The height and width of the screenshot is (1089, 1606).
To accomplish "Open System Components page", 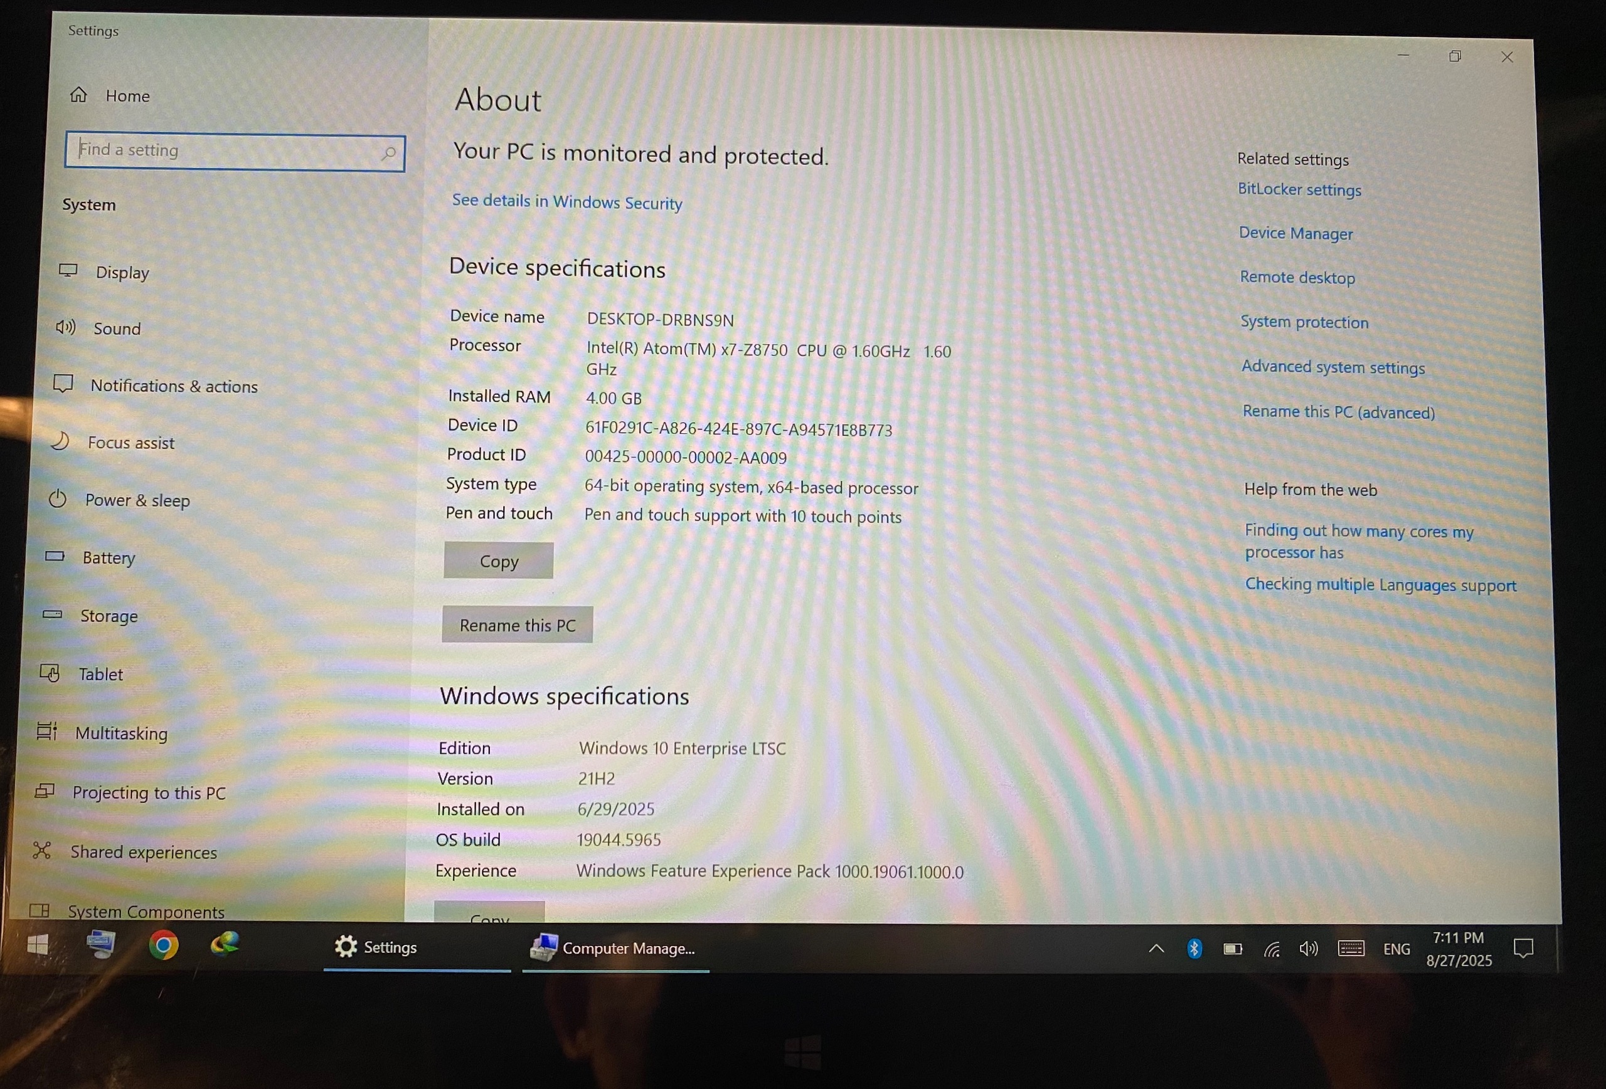I will coord(127,911).
